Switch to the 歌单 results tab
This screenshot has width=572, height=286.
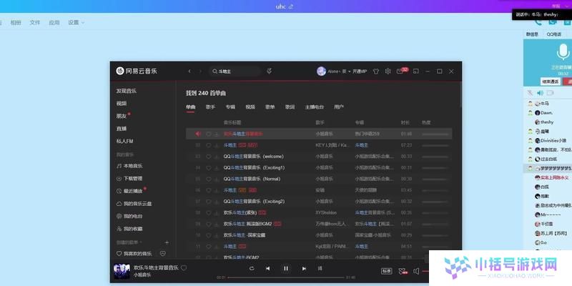pyautogui.click(x=270, y=107)
